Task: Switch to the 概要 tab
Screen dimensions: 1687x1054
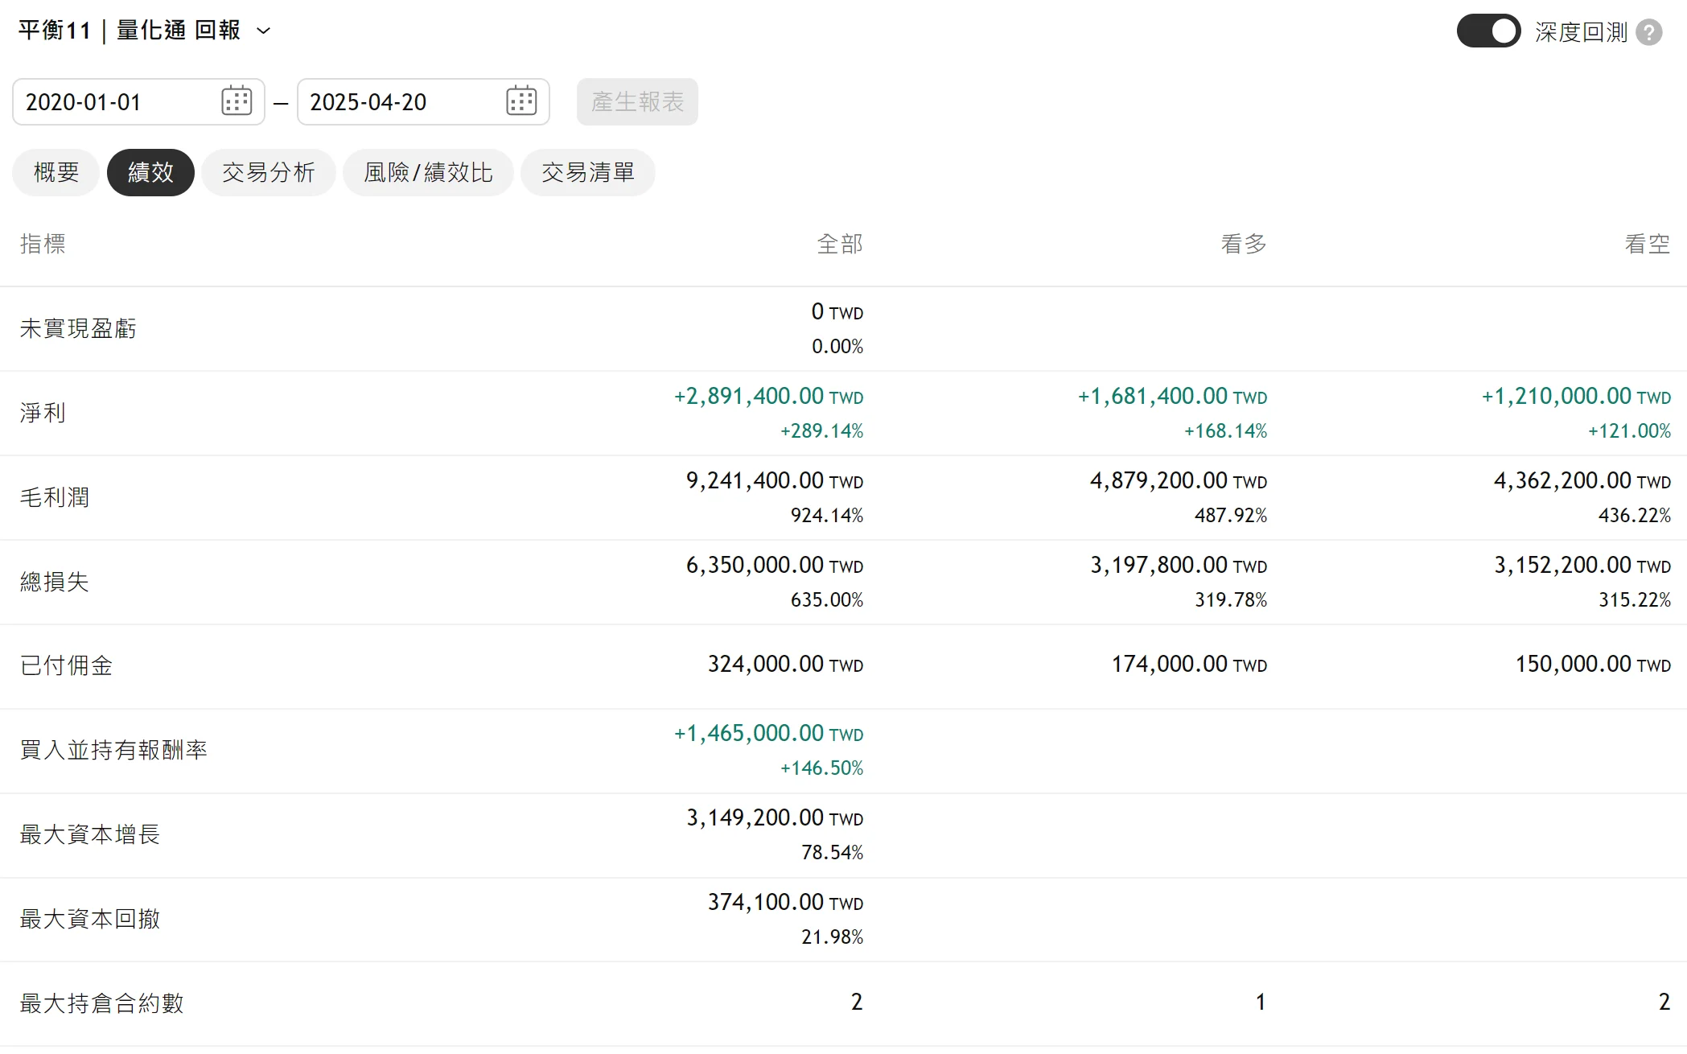Action: coord(56,172)
